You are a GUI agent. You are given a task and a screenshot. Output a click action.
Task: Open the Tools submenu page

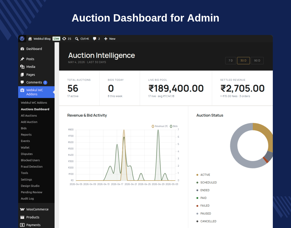coord(24,173)
